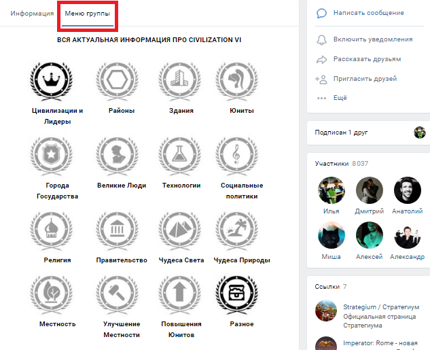Viewport: 430px width, 350px height.
Task: Click the name Илья
Action: pos(332,211)
